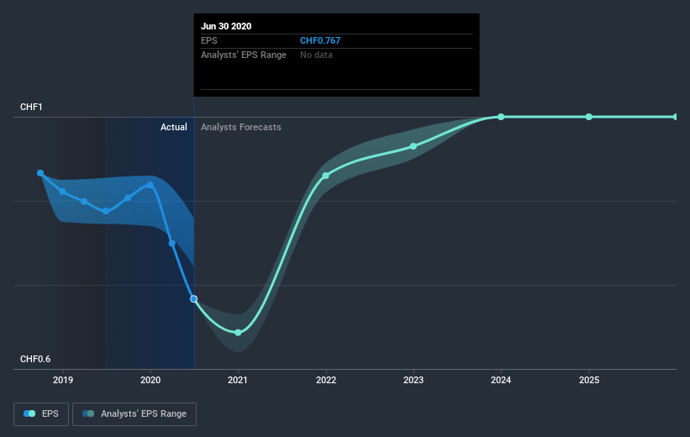
Task: Select the highlighted Jun 30 2020 data point
Action: (x=193, y=299)
